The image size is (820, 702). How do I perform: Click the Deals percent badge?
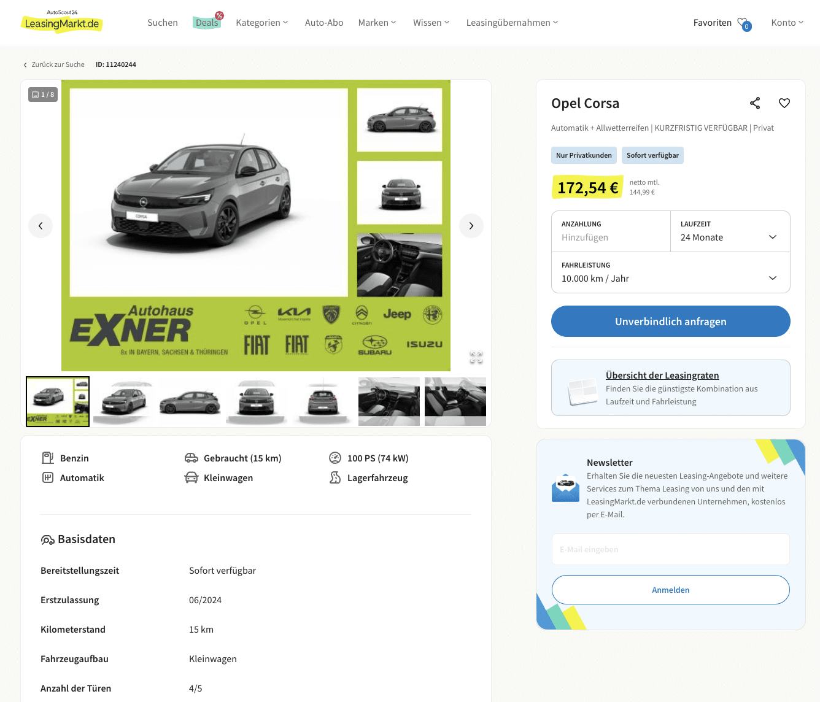click(x=219, y=15)
